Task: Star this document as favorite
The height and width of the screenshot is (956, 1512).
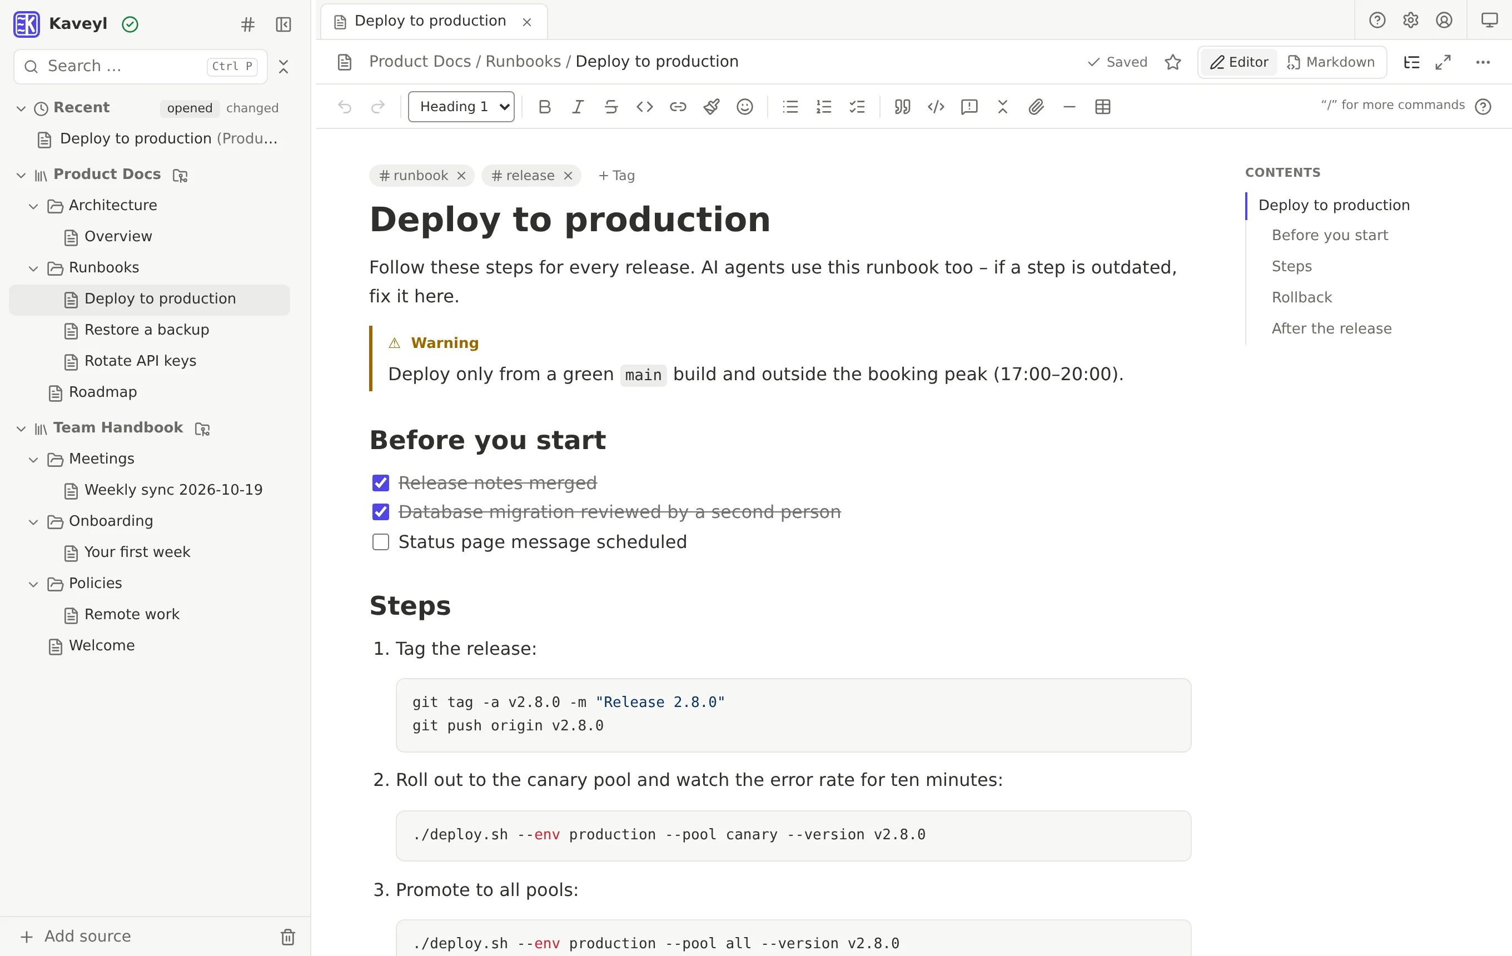Action: click(x=1172, y=62)
